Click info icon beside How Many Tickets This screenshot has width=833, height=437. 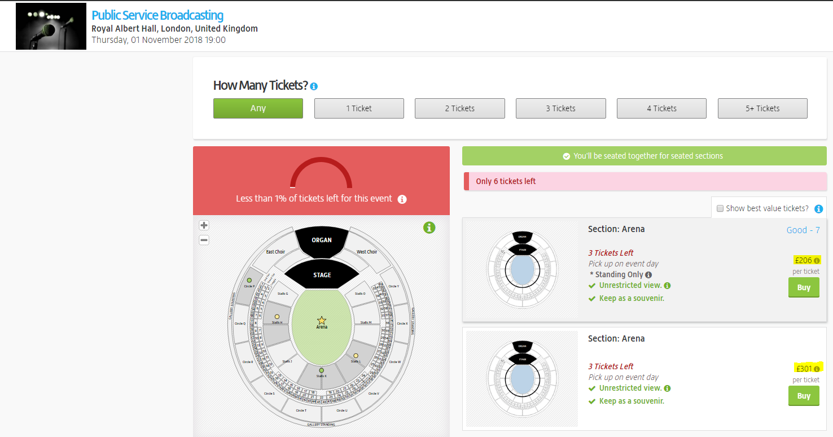[314, 86]
